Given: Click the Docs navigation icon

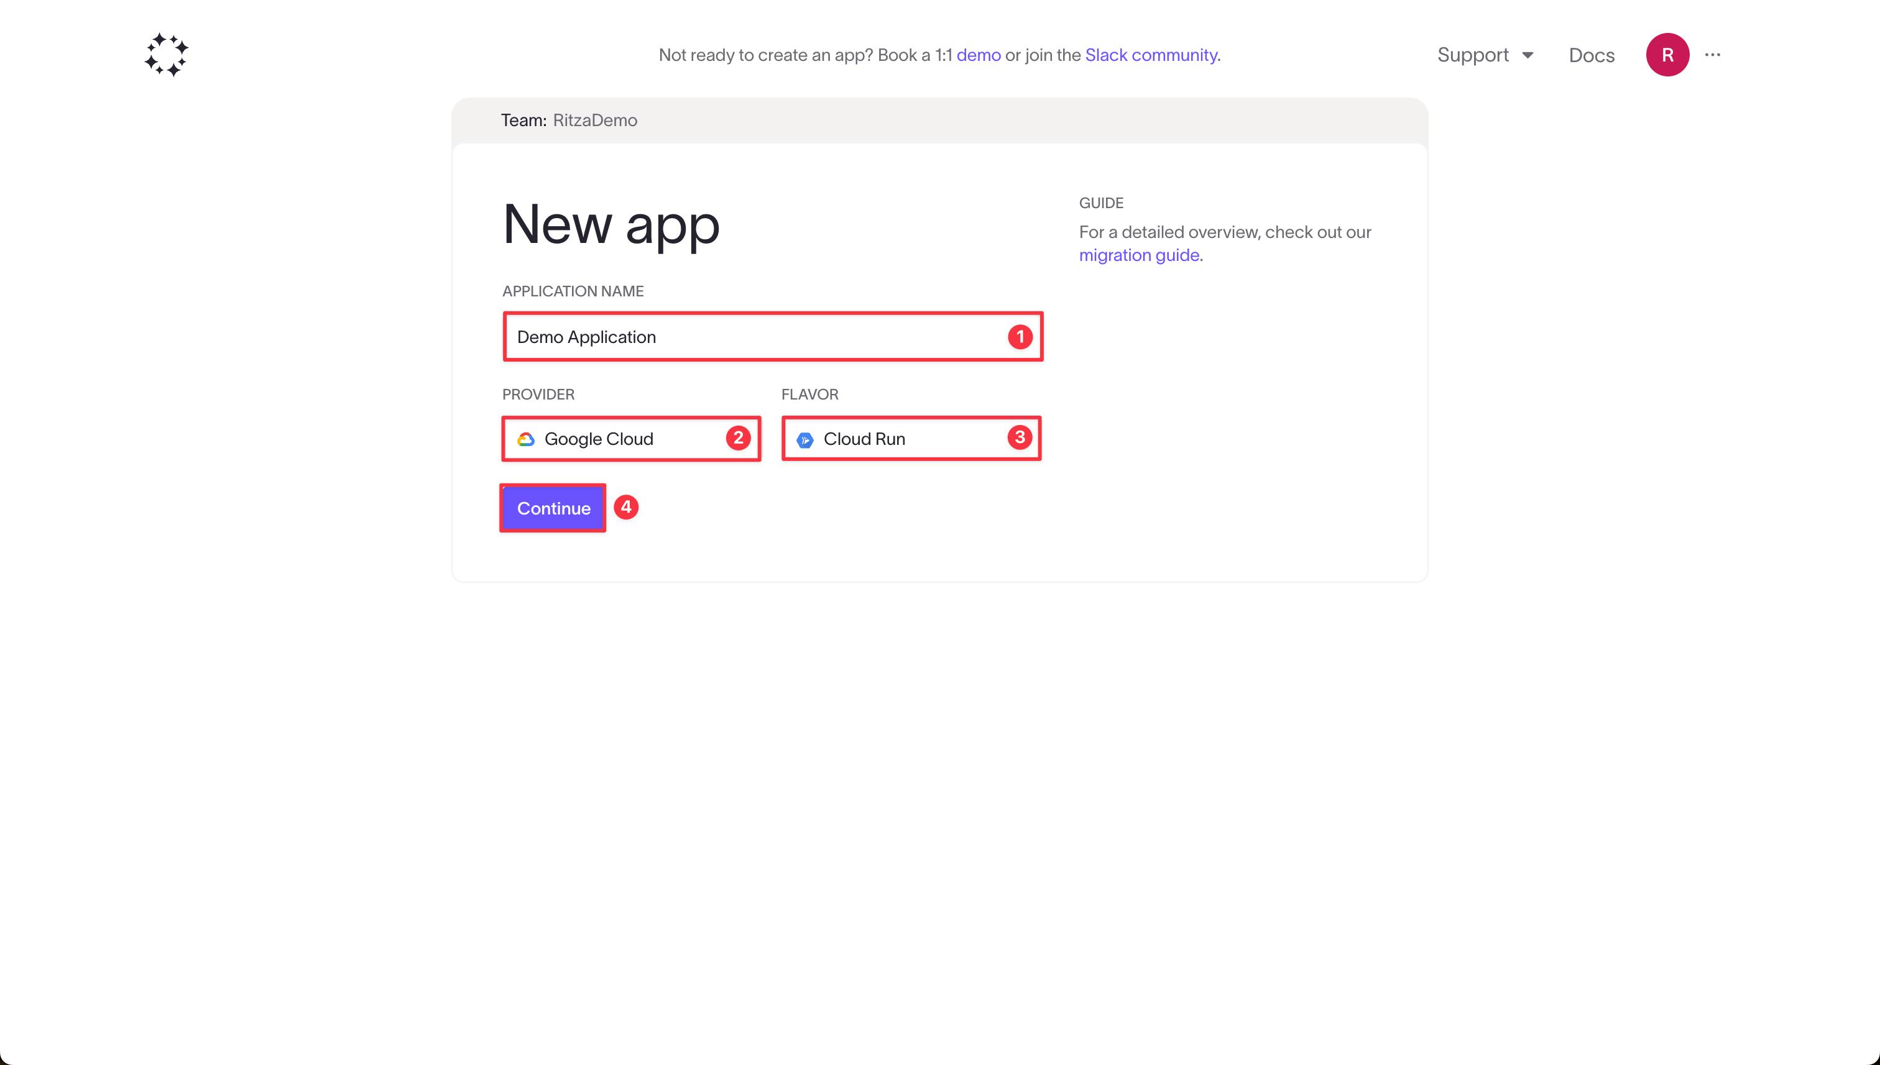Looking at the screenshot, I should point(1592,54).
